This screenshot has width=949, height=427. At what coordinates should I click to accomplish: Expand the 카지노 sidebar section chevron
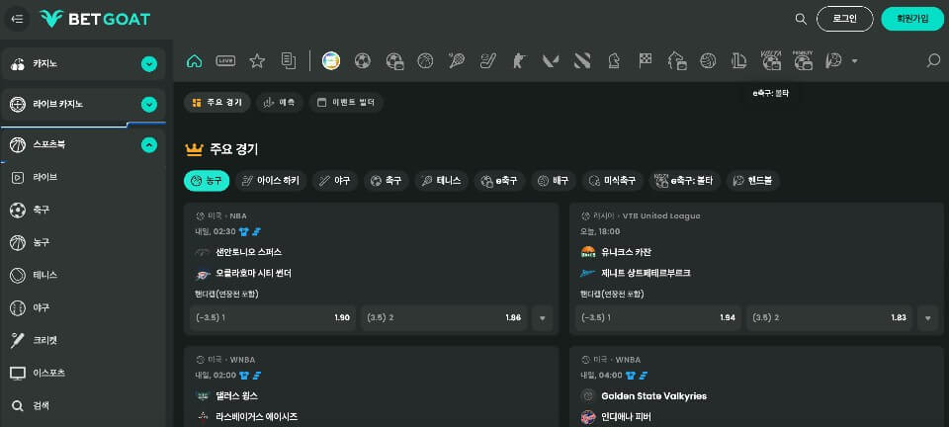click(149, 64)
